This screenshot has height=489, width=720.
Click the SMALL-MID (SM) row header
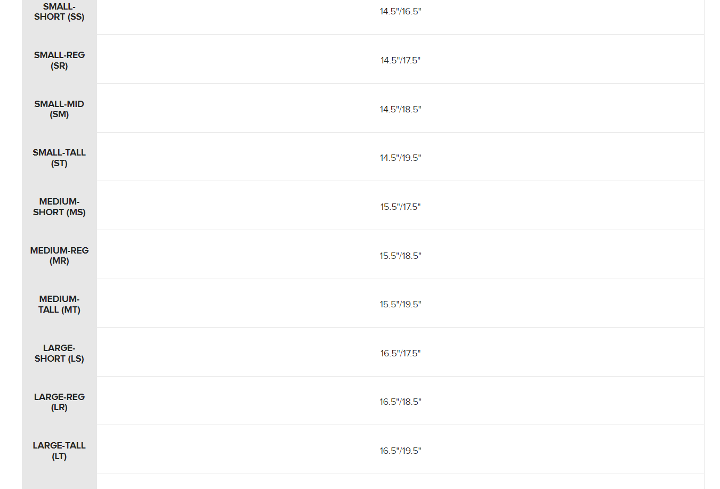coord(59,109)
